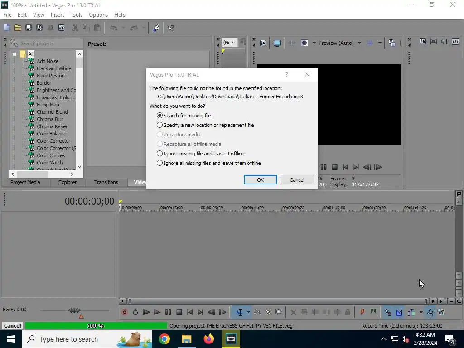Open the Preview (Auto) quality dropdown
464x348 pixels.
click(x=359, y=43)
